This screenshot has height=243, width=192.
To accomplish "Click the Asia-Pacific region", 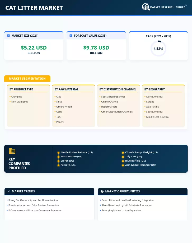I will click(152, 107).
